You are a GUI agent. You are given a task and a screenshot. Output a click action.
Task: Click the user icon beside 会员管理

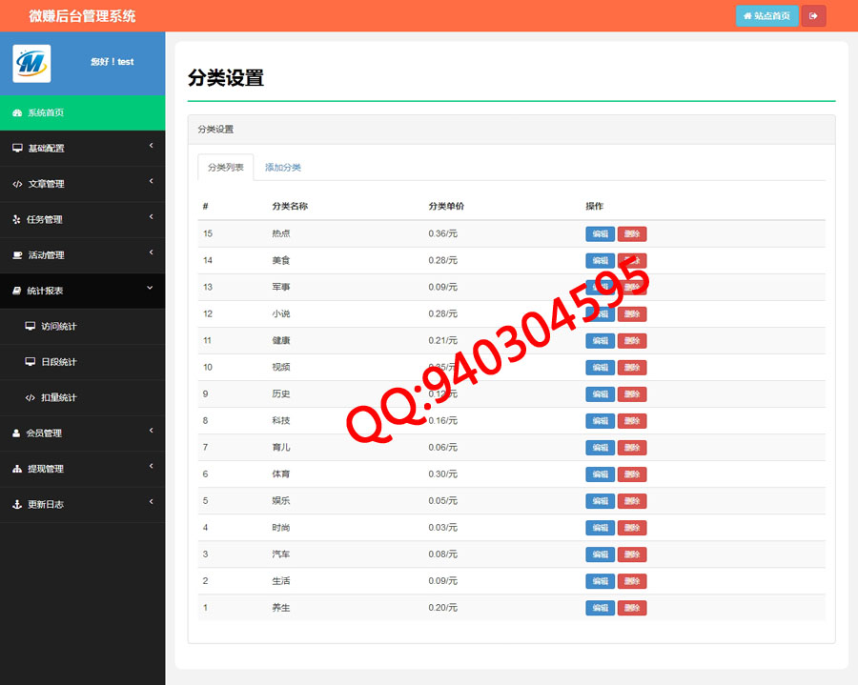pyautogui.click(x=16, y=433)
